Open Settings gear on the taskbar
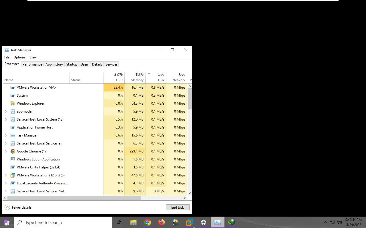This screenshot has height=228, width=366. tap(204, 222)
